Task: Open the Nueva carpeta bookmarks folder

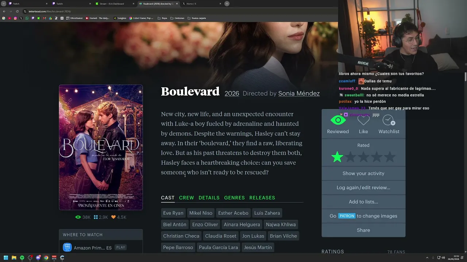Action: click(x=197, y=18)
